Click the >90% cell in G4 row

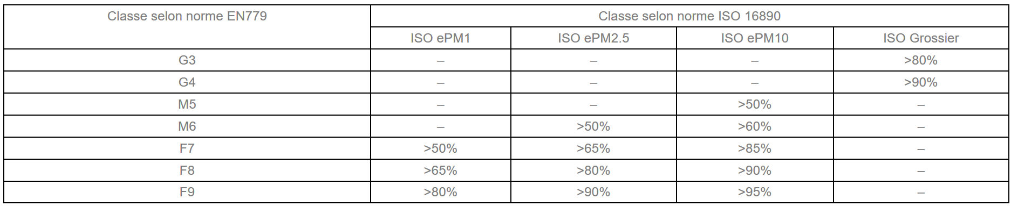pyautogui.click(x=921, y=82)
